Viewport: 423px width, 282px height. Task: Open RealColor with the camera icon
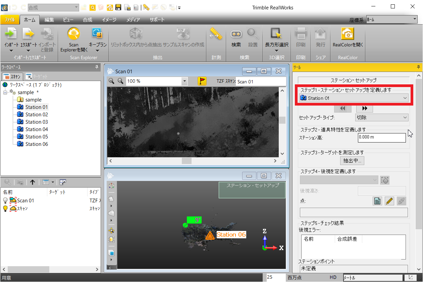[x=348, y=34]
